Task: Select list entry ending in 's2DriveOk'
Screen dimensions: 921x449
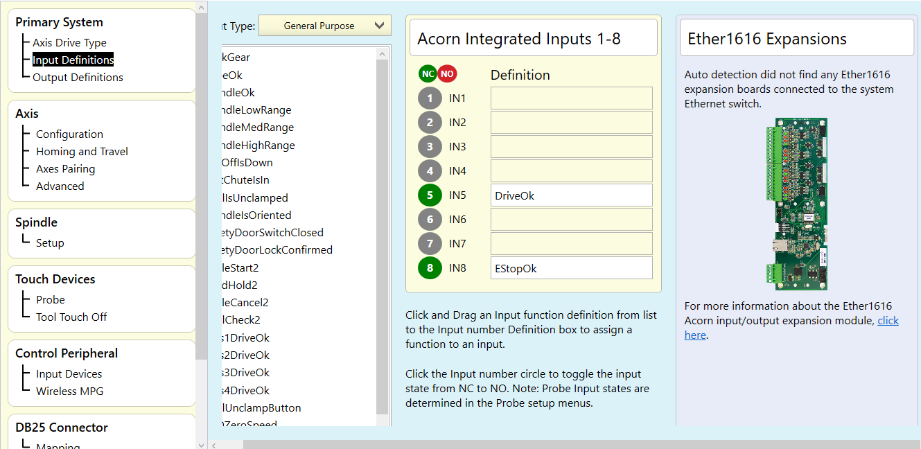Action: 244,355
